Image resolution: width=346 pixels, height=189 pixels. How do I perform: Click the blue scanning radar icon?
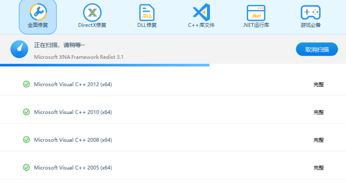tap(19, 49)
